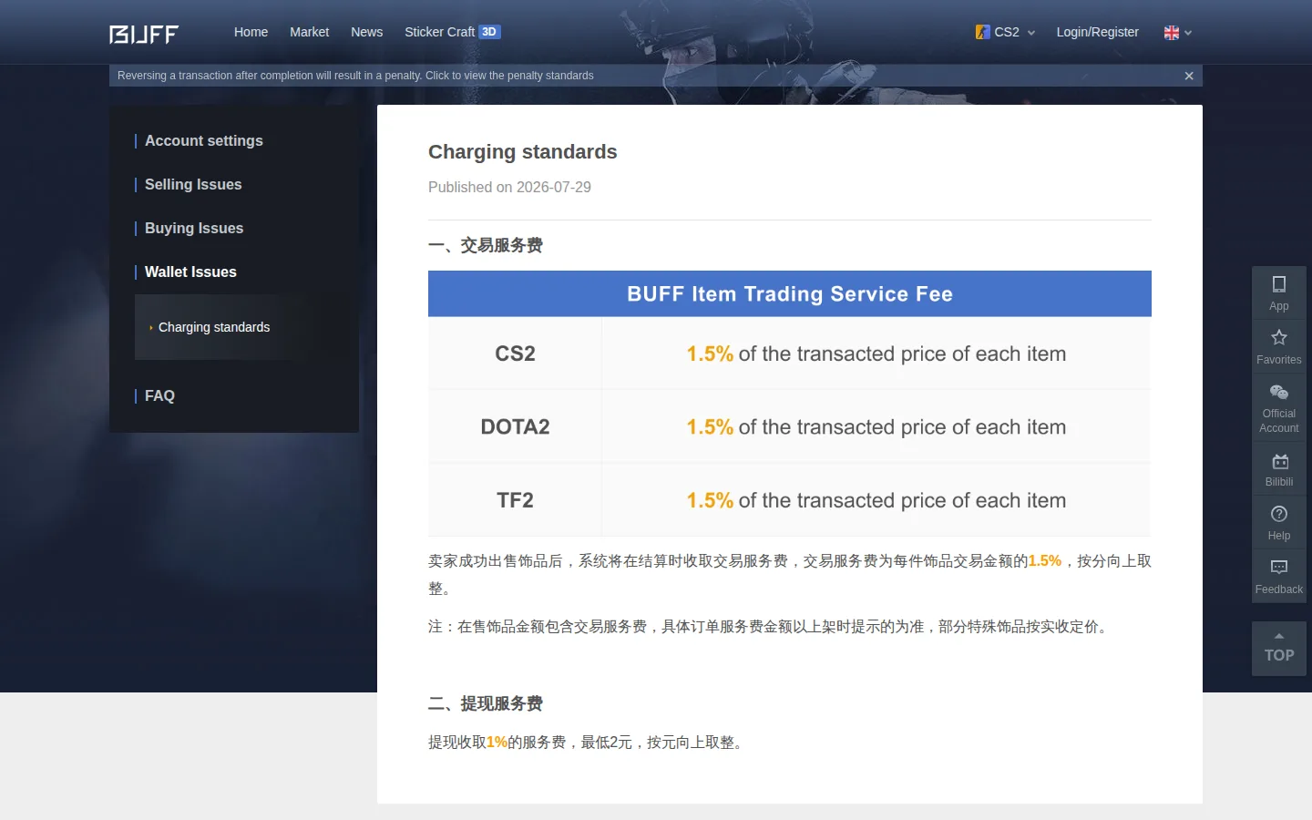Click the TF2 row label in fee table
Image resolution: width=1312 pixels, height=820 pixels.
(515, 500)
